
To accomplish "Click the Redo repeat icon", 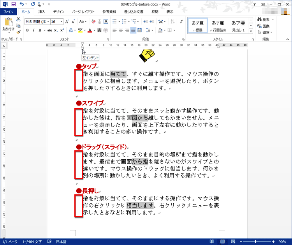I will tap(33, 4).
